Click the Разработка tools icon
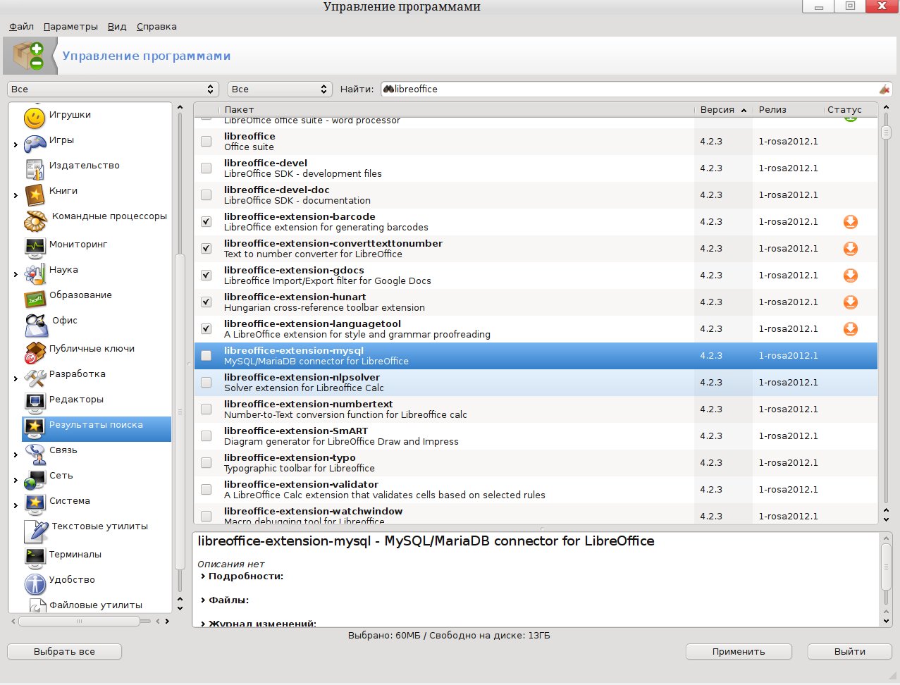 (x=35, y=377)
